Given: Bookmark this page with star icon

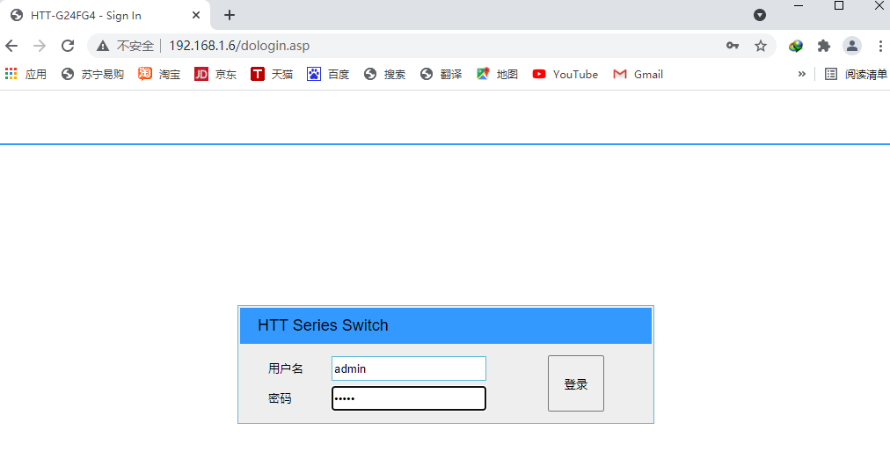Looking at the screenshot, I should (761, 46).
